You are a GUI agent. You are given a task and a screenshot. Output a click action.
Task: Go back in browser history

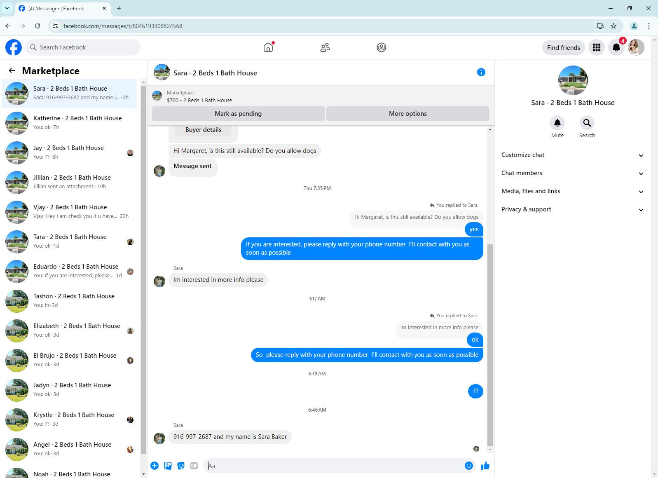click(8, 26)
